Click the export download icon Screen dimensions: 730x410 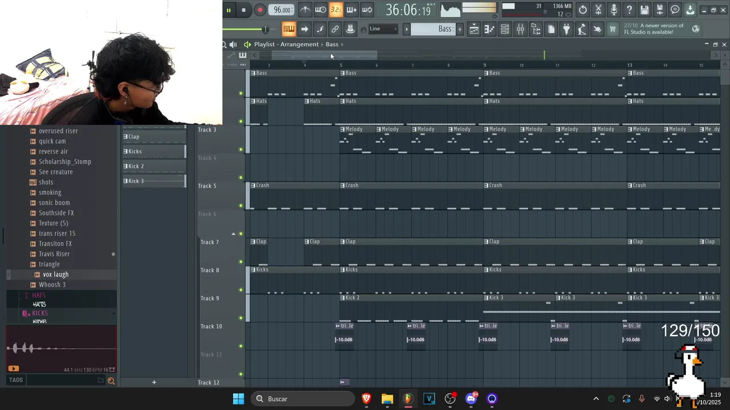click(x=690, y=10)
